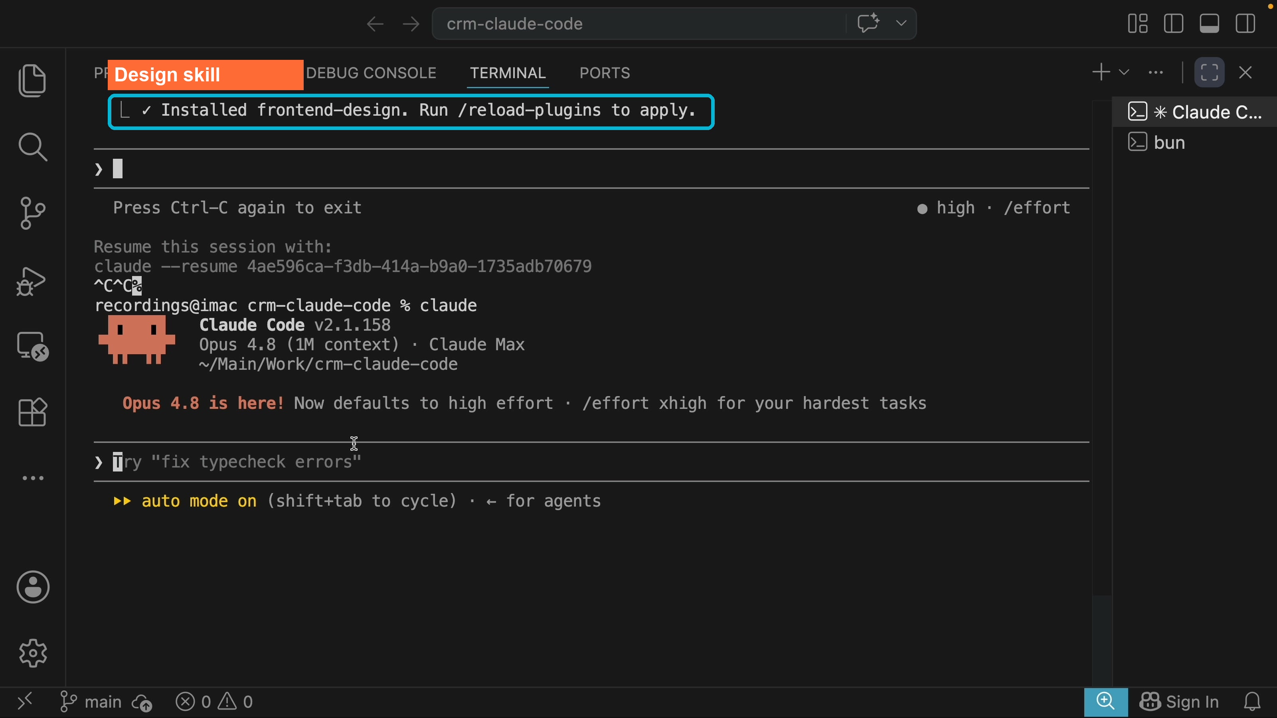Open the Copilot chat icon in title bar

click(868, 23)
